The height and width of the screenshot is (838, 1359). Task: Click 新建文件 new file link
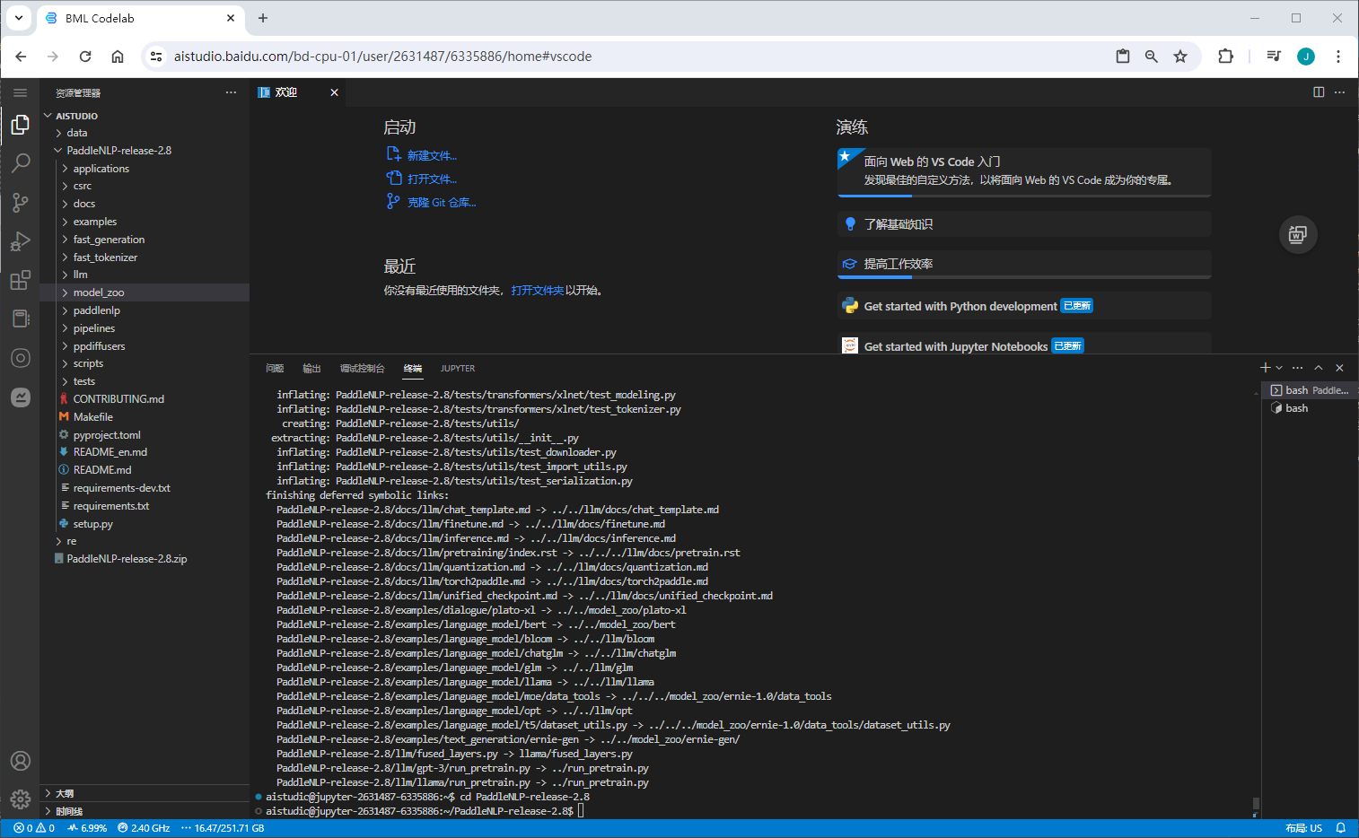coord(432,156)
